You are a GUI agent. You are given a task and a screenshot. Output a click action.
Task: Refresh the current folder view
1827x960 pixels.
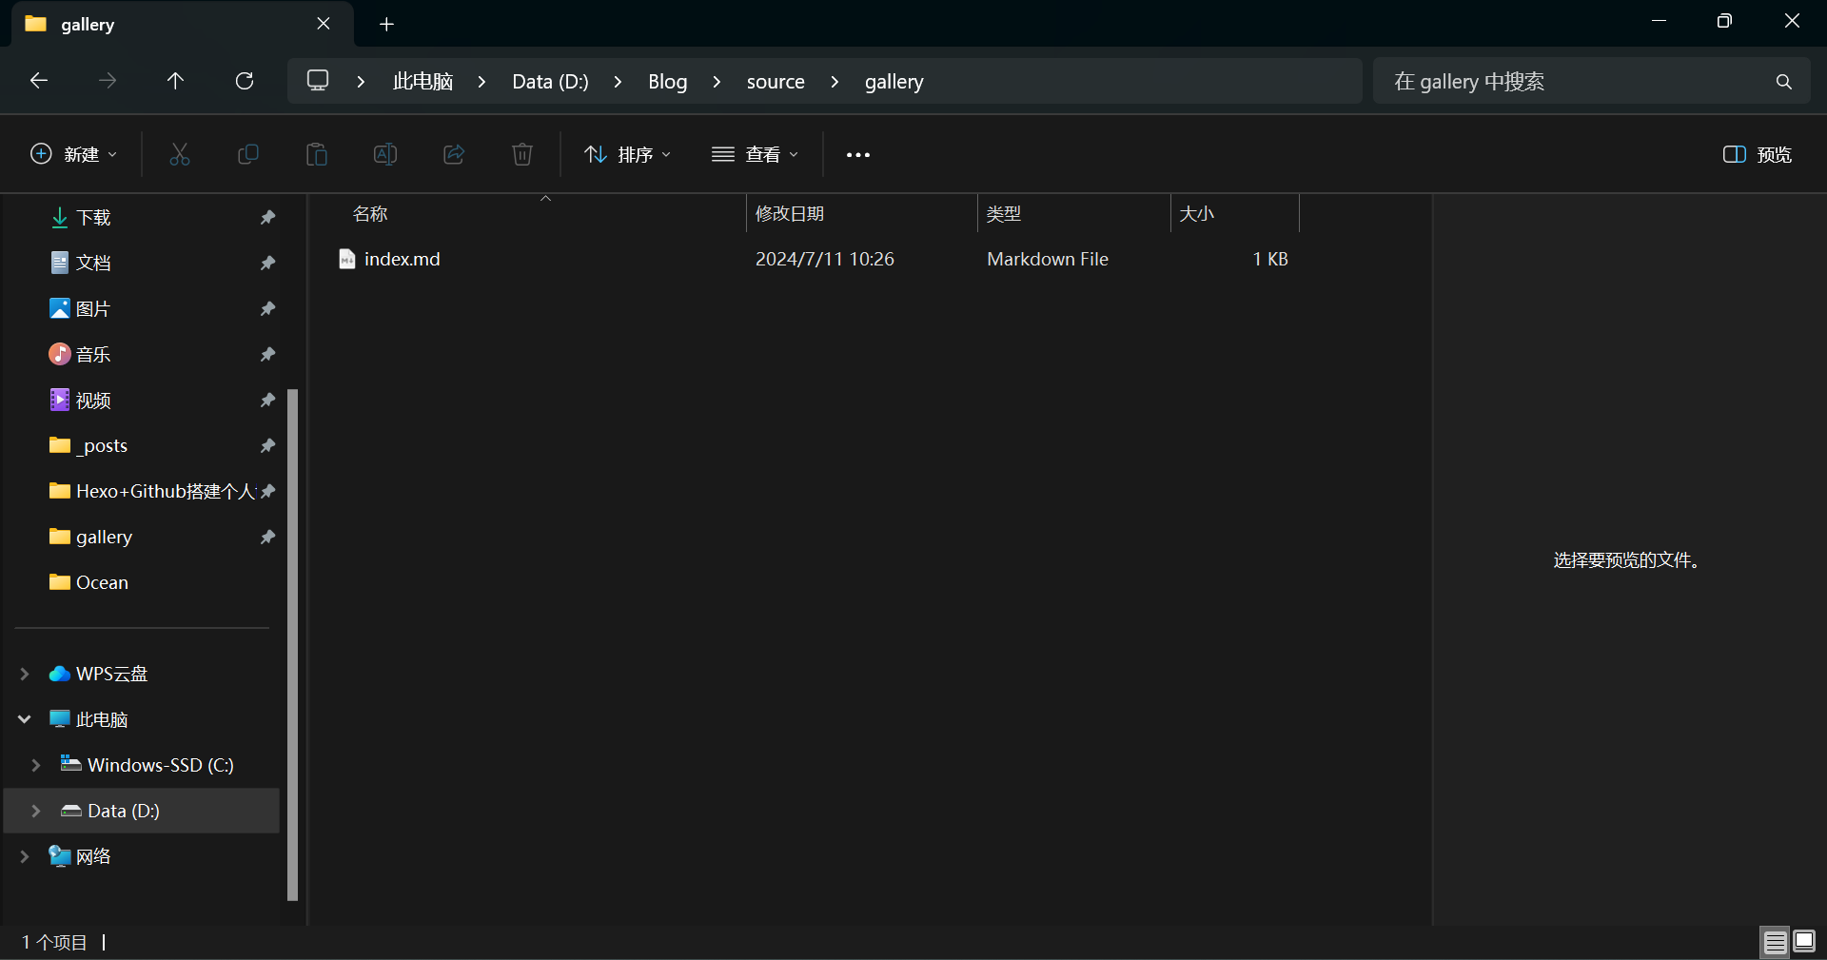pyautogui.click(x=245, y=81)
